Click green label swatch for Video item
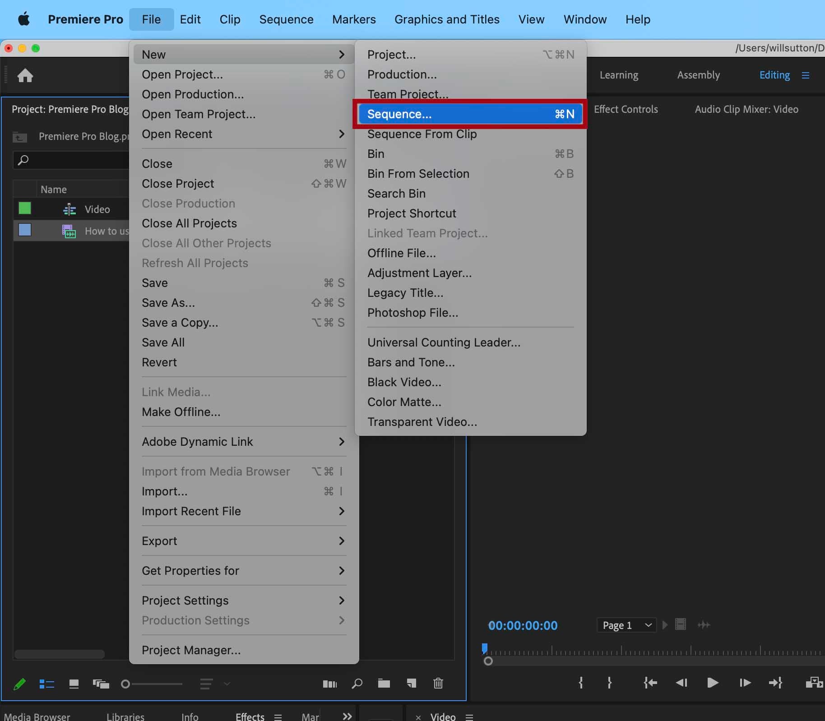This screenshot has height=721, width=825. point(25,208)
